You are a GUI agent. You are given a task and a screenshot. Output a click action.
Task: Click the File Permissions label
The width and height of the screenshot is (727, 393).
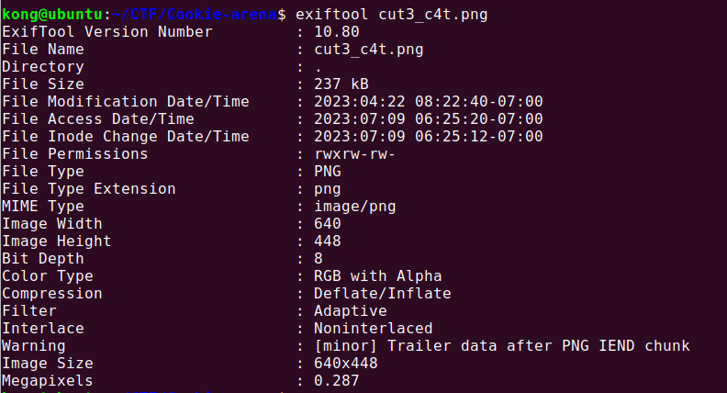click(75, 154)
